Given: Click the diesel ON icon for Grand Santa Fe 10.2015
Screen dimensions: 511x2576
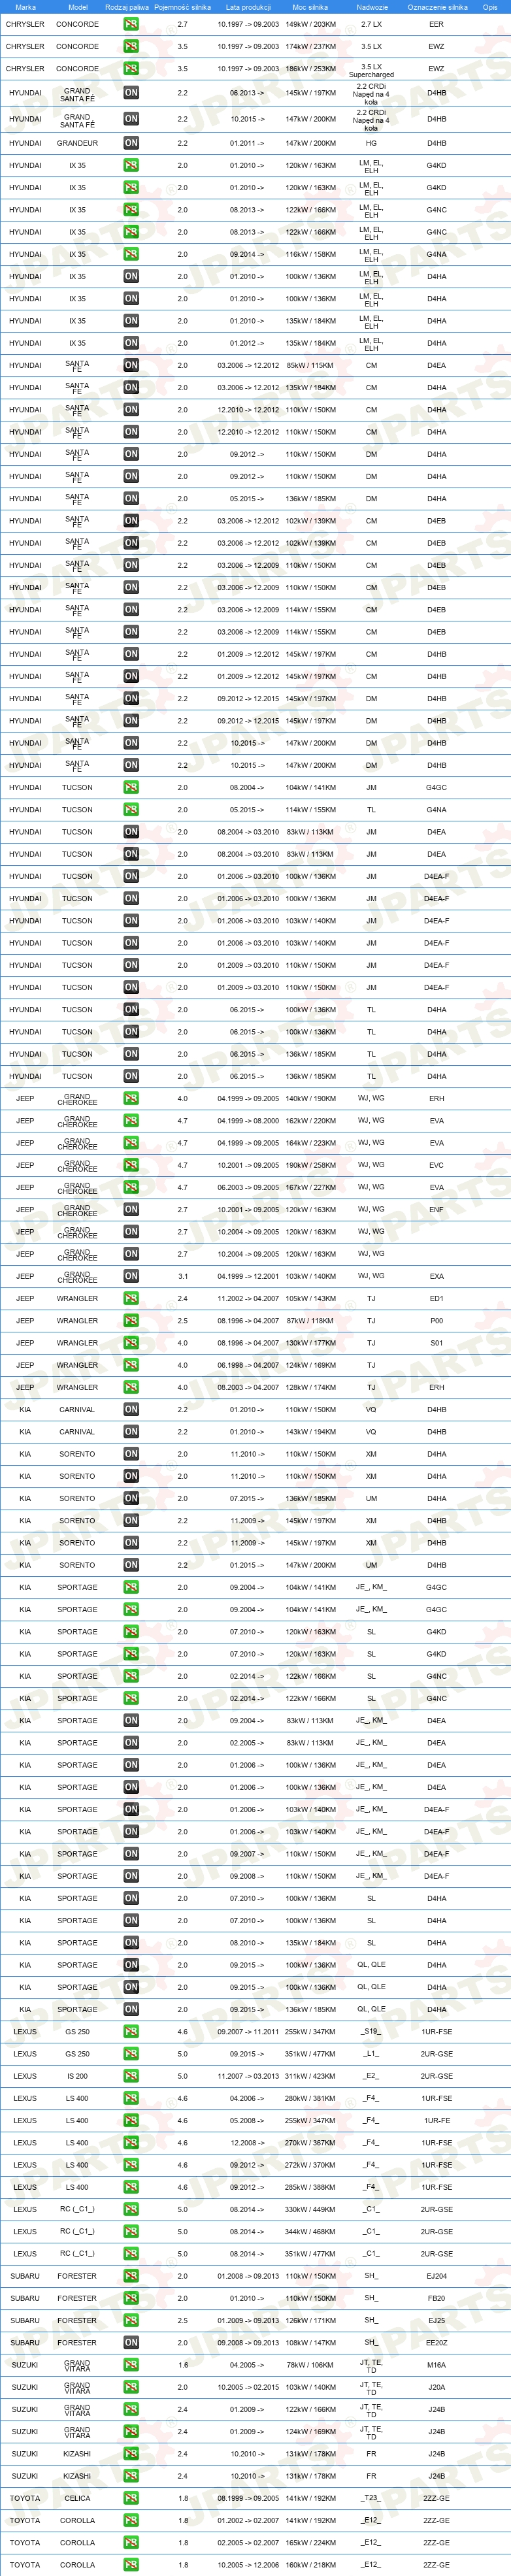Looking at the screenshot, I should (131, 119).
